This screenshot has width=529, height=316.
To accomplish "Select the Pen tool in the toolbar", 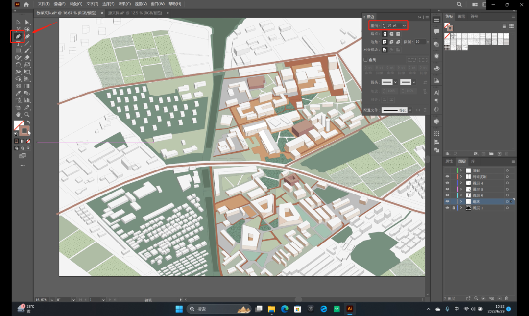I will tap(18, 36).
